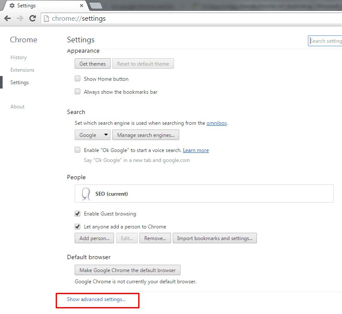Screen dimensions: 342x314
Task: Open a new tab
Action: [x=96, y=6]
